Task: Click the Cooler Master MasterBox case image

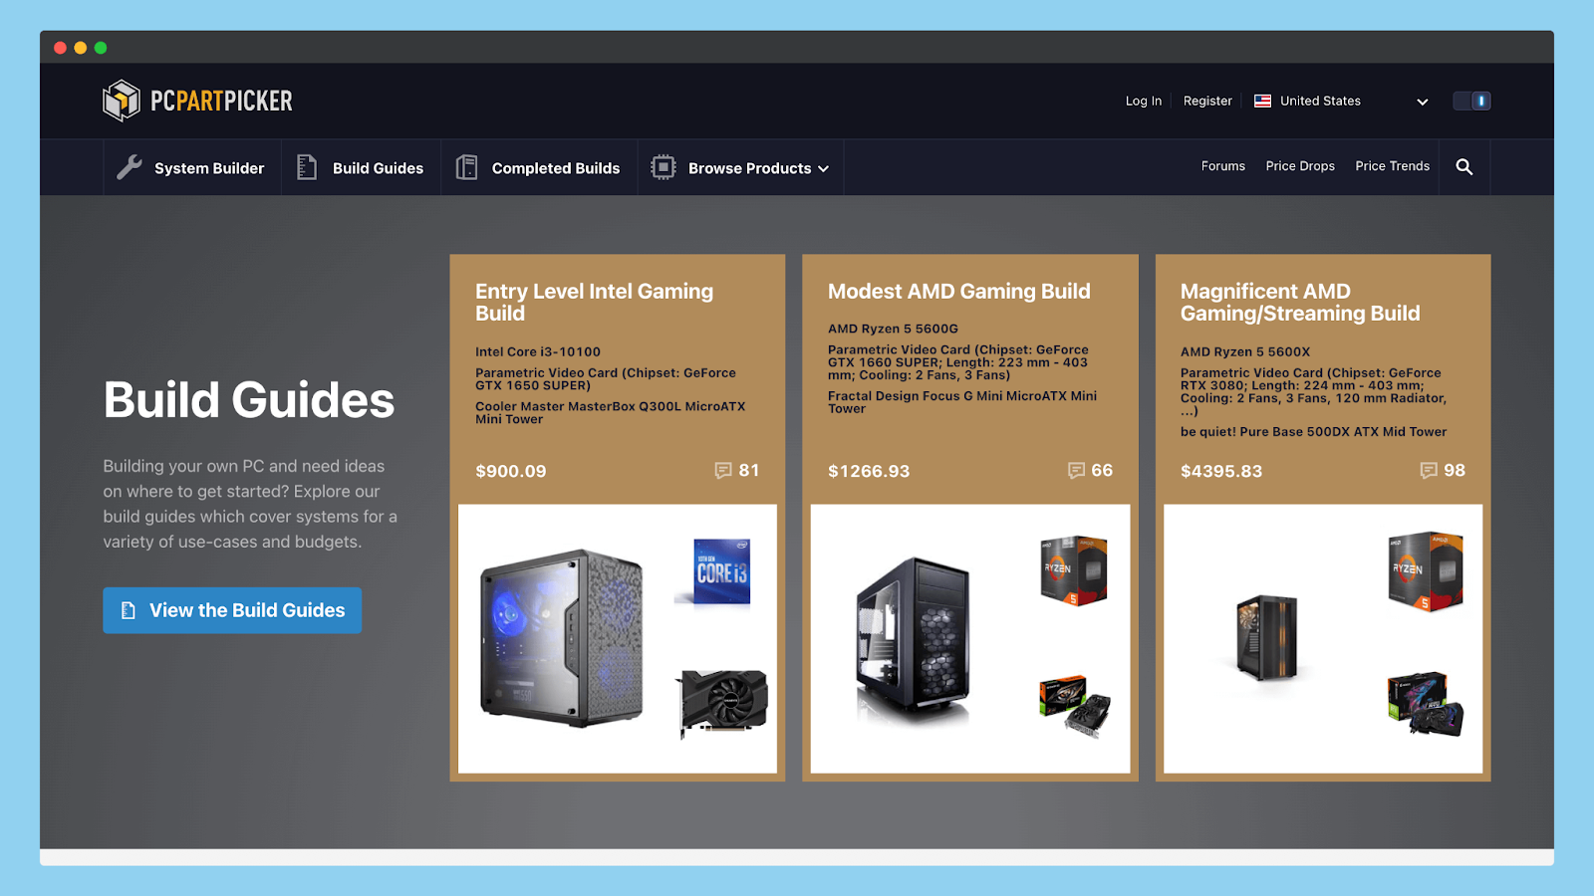Action: (x=562, y=637)
